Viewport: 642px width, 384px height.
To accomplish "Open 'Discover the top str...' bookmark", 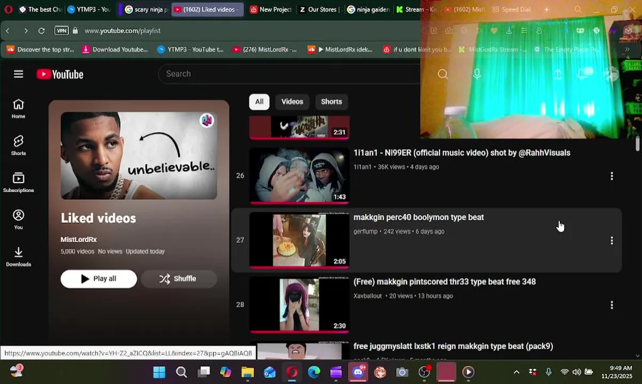I will (x=41, y=50).
